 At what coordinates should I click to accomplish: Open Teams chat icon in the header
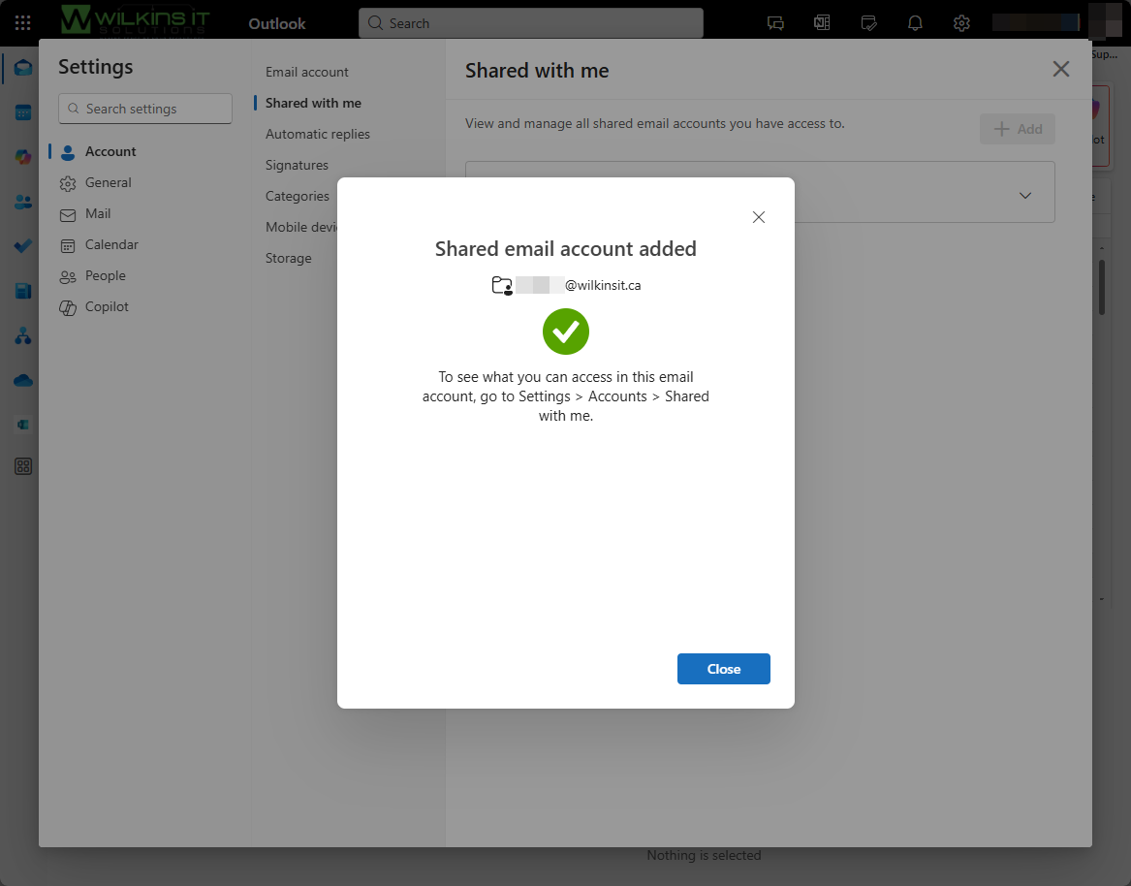pos(775,23)
